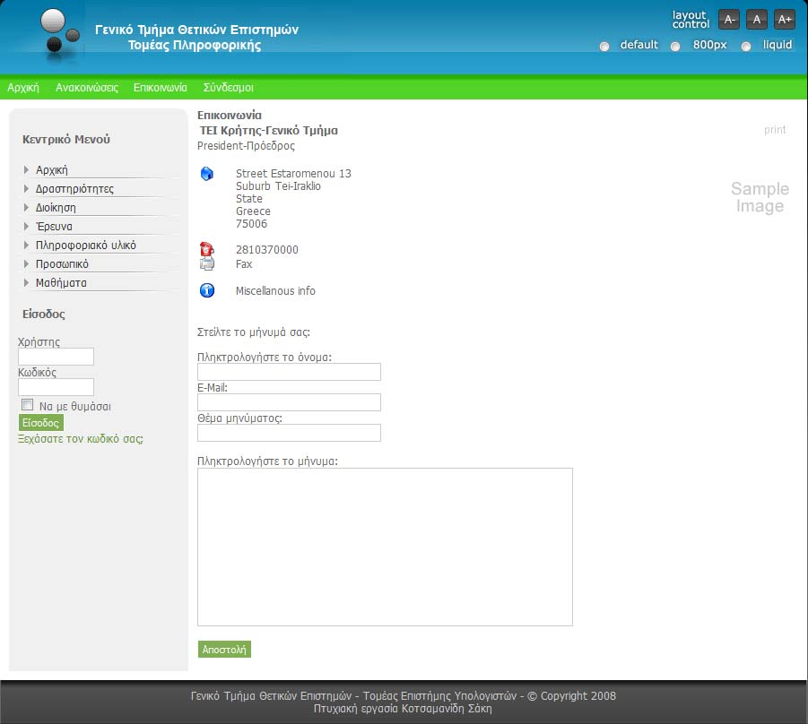Screen dimensions: 808x724
Task: Open Προσωπικό sidebar menu item
Action: 63,263
